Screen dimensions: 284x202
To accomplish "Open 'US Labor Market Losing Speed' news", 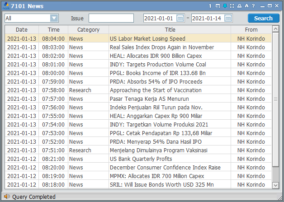I will pos(147,39).
